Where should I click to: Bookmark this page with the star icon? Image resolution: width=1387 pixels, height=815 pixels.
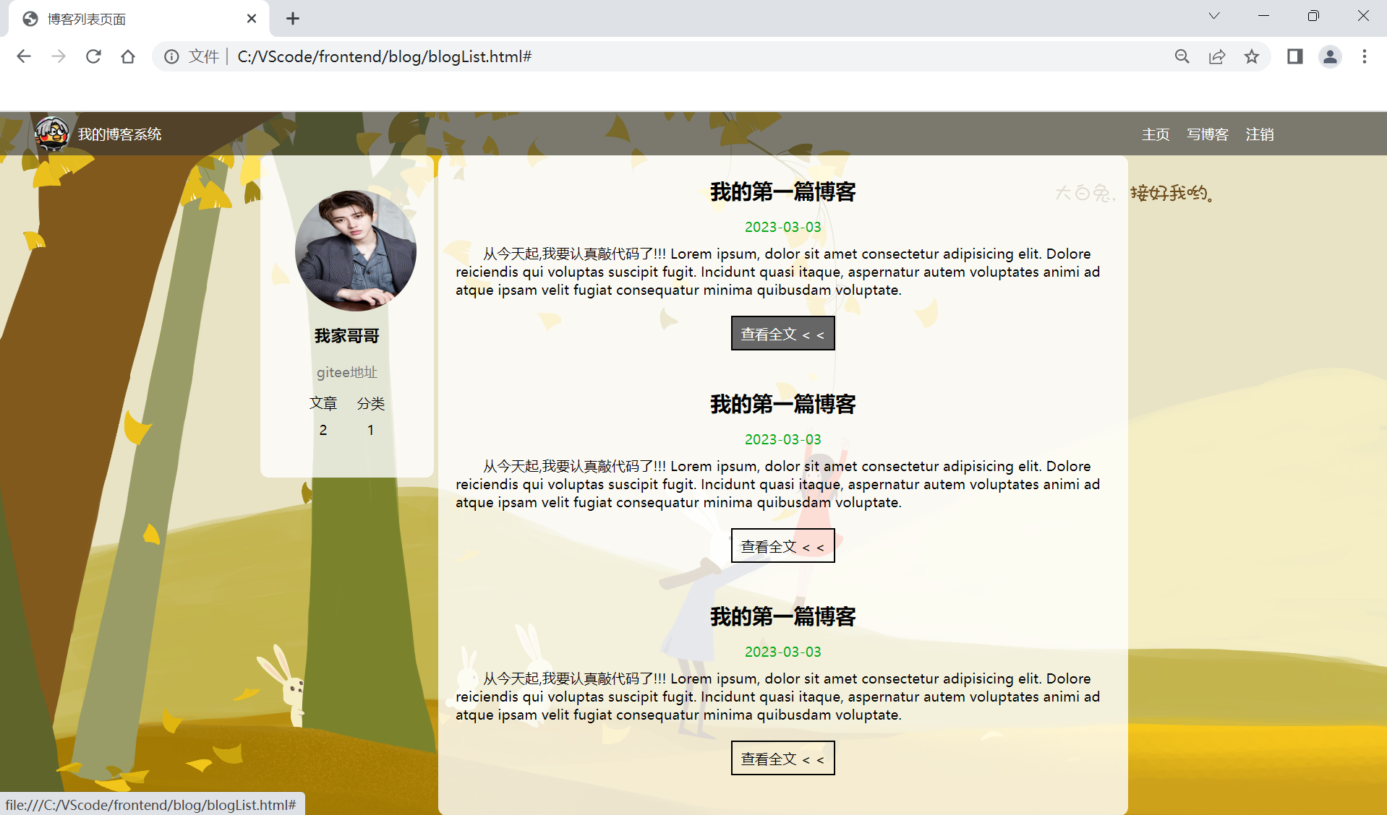coord(1252,56)
